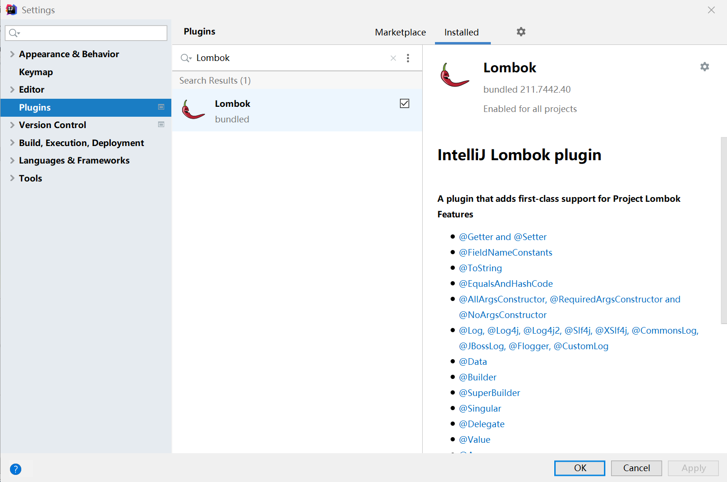Viewport: 727px width, 482px height.
Task: Expand the Editor settings section
Action: [x=12, y=90]
